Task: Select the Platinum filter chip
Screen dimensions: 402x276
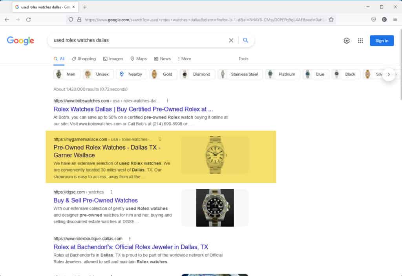Action: [x=283, y=74]
